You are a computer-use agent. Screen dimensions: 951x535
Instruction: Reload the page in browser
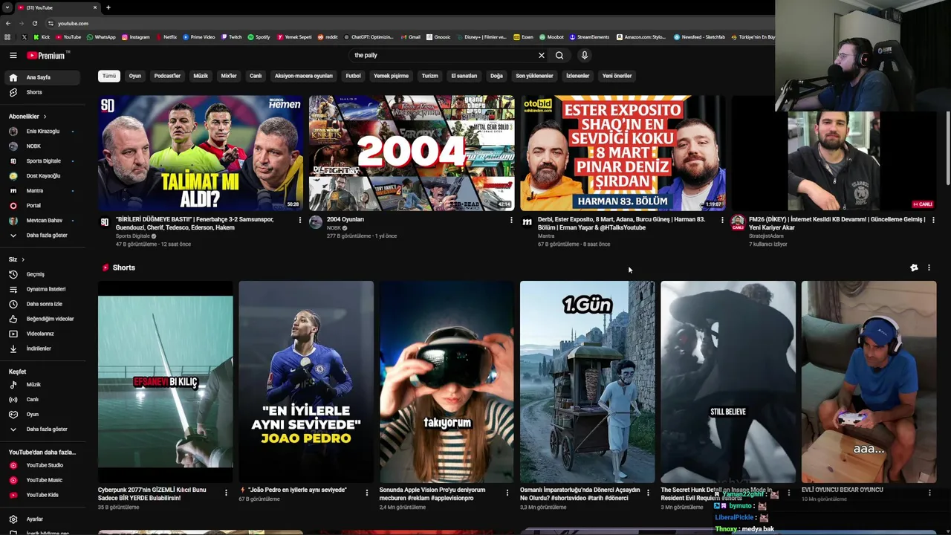click(35, 23)
